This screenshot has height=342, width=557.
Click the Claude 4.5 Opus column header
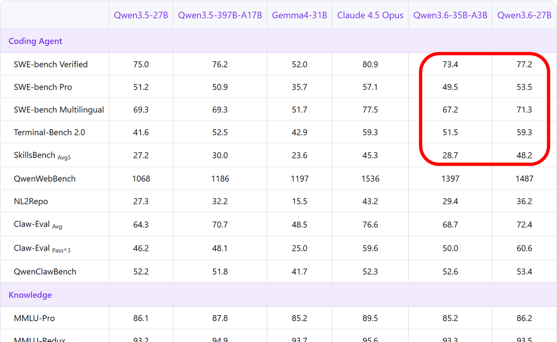(x=370, y=15)
